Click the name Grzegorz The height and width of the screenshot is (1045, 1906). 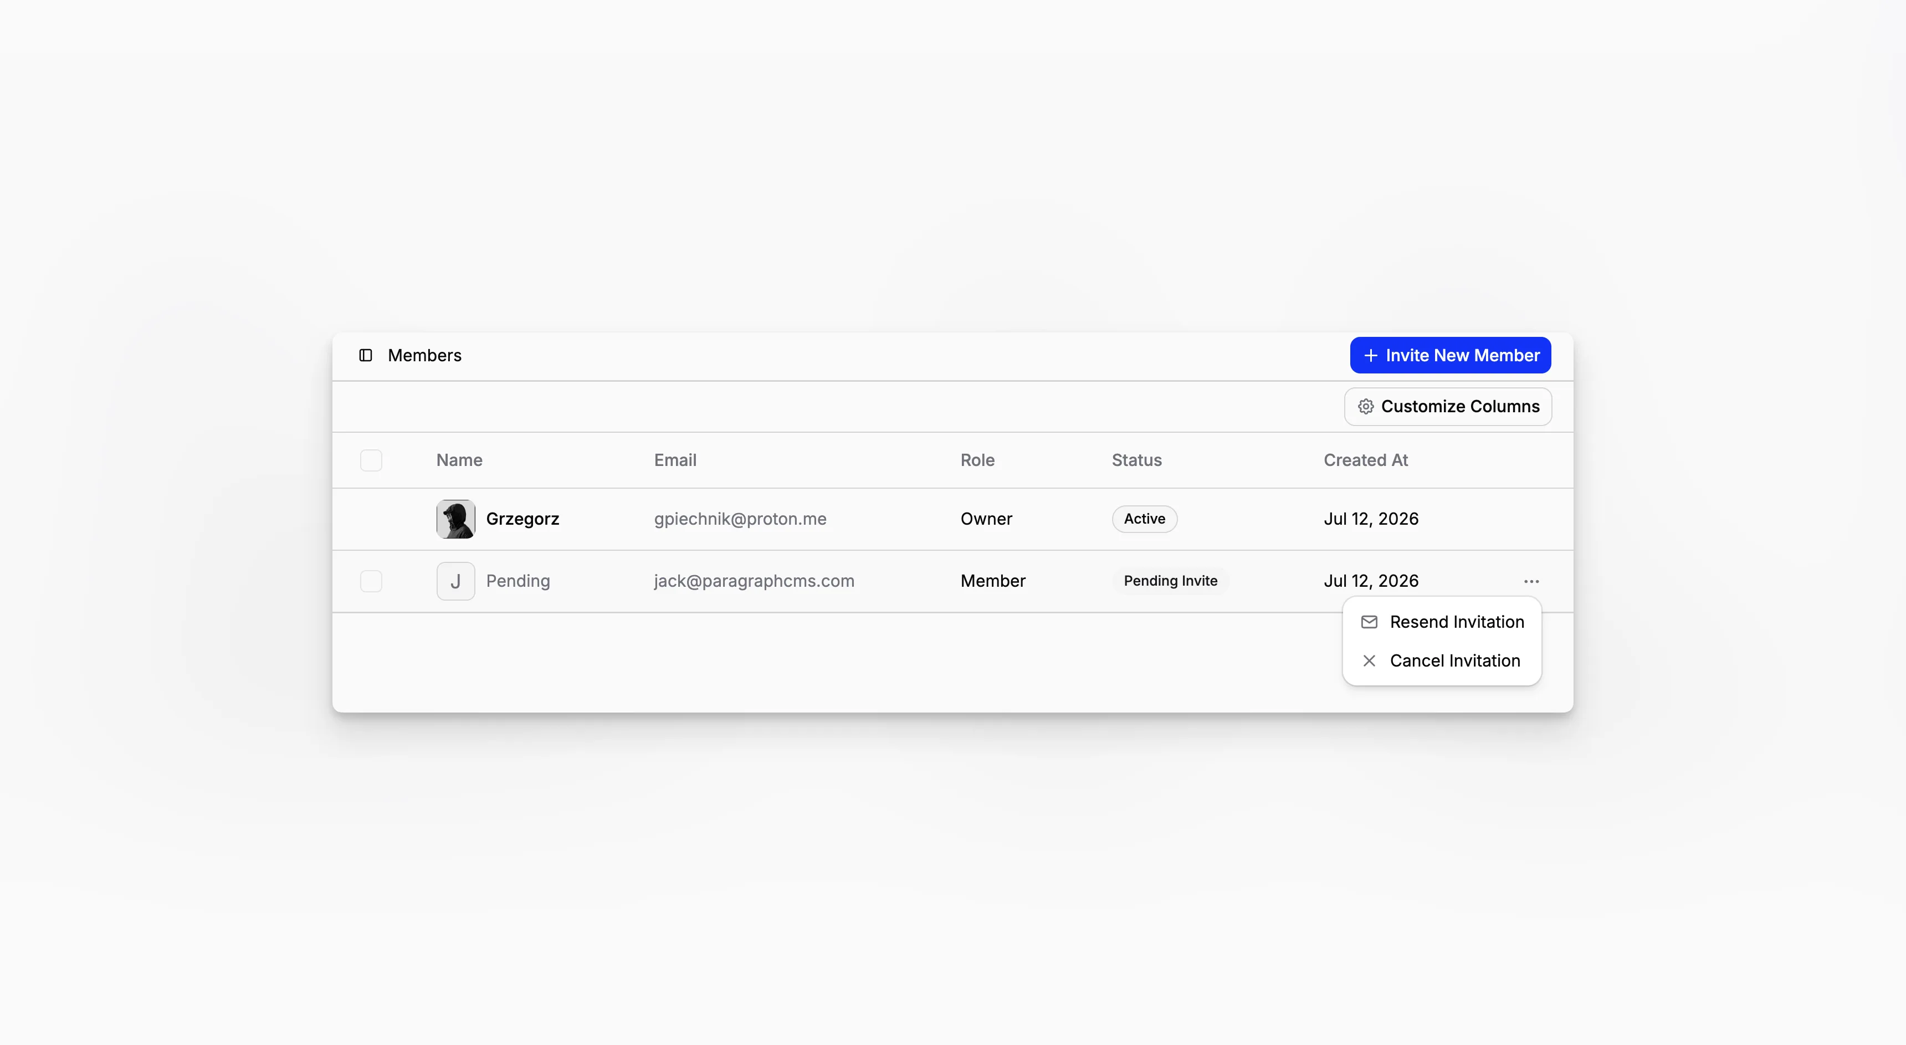[522, 519]
